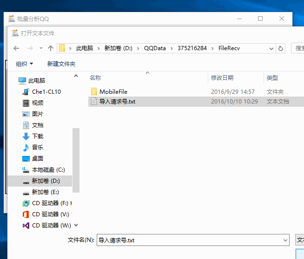Select 此电脑 in the address path
Image resolution: width=304 pixels, height=259 pixels.
coord(85,48)
